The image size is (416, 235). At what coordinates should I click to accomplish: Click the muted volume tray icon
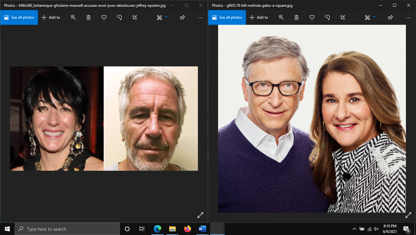(377, 229)
